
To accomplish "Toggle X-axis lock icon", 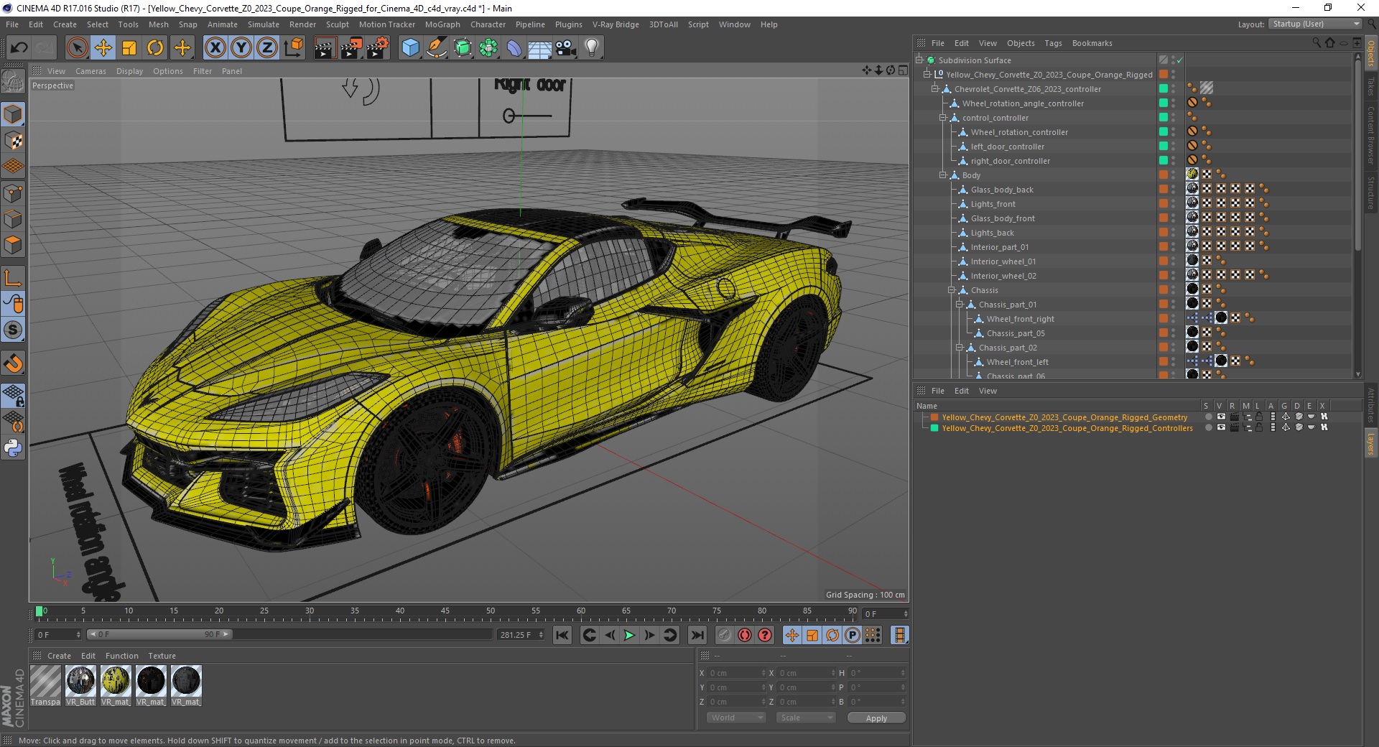I will point(215,48).
